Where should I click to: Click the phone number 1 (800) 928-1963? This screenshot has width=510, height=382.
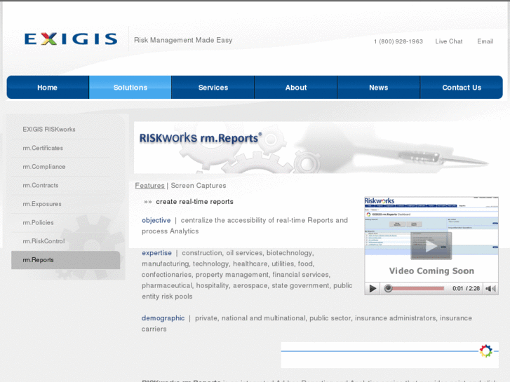click(x=398, y=41)
